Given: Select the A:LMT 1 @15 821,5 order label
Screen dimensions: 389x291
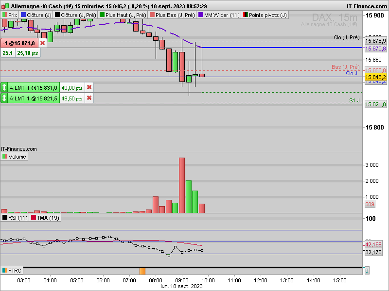Looking at the screenshot, I should point(34,98).
